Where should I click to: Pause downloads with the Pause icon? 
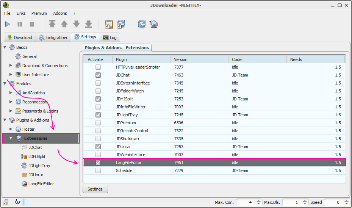(20, 24)
